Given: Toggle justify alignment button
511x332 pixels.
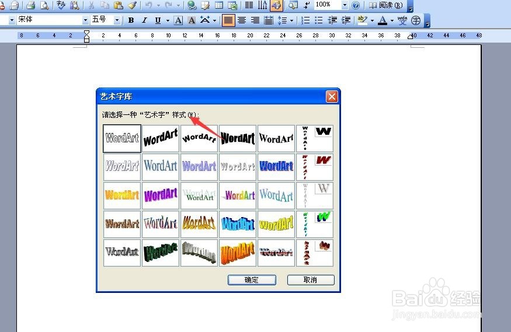Looking at the screenshot, I should point(228,20).
